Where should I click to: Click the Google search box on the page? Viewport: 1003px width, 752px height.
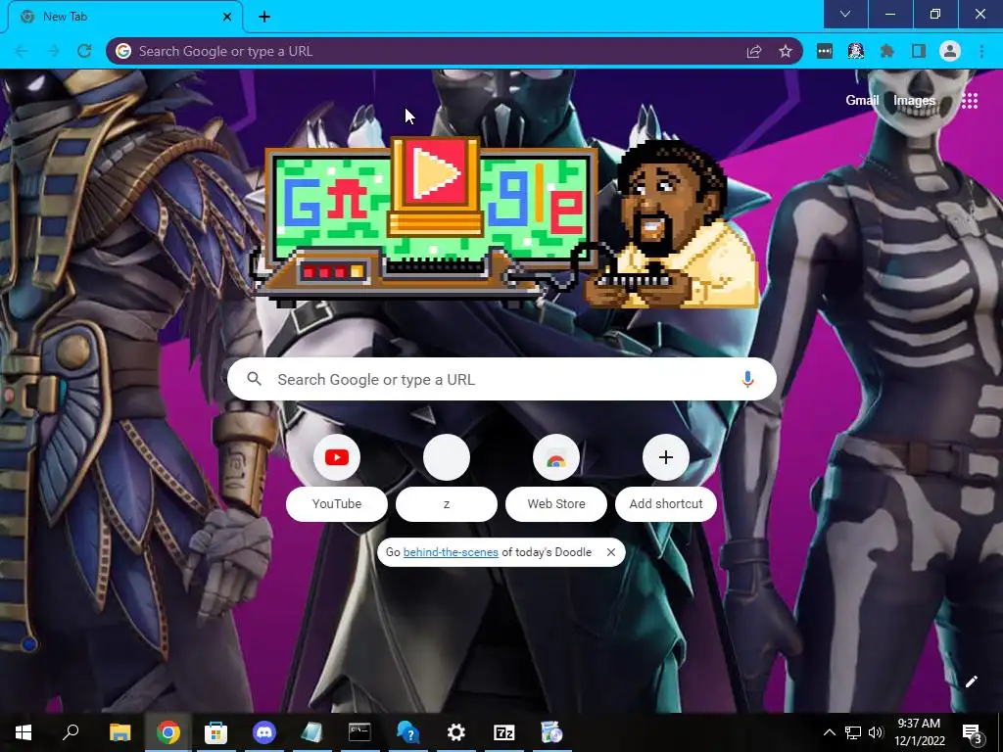[501, 379]
